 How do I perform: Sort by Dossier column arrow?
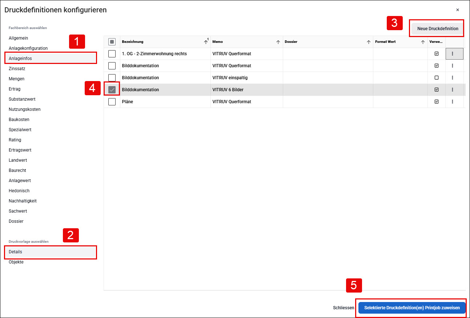[369, 42]
